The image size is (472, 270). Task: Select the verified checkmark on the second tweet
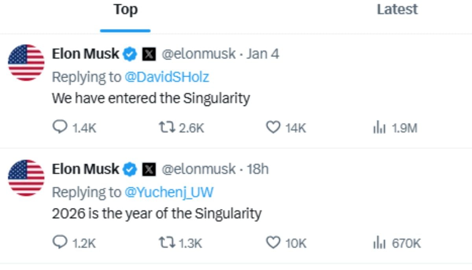(129, 169)
